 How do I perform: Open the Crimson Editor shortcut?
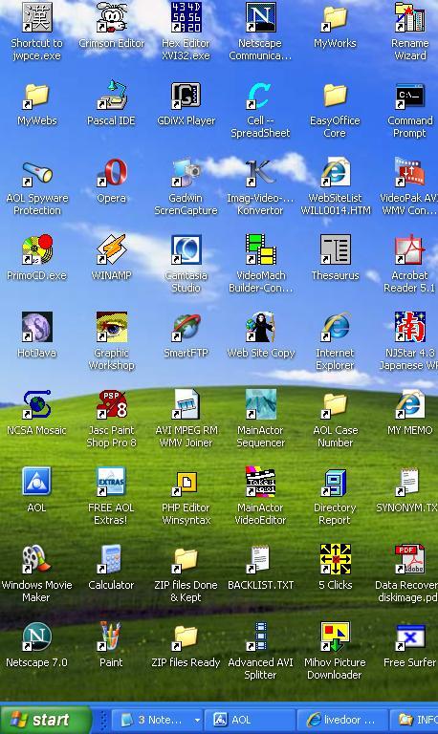[112, 19]
